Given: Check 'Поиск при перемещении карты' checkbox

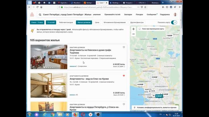Looking at the screenshot, I should coord(139,29).
